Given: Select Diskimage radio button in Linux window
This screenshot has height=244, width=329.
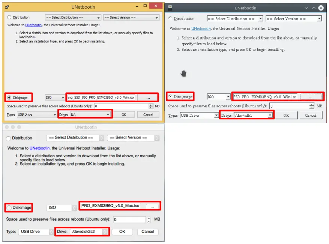Looking at the screenshot, I should [x=170, y=96].
